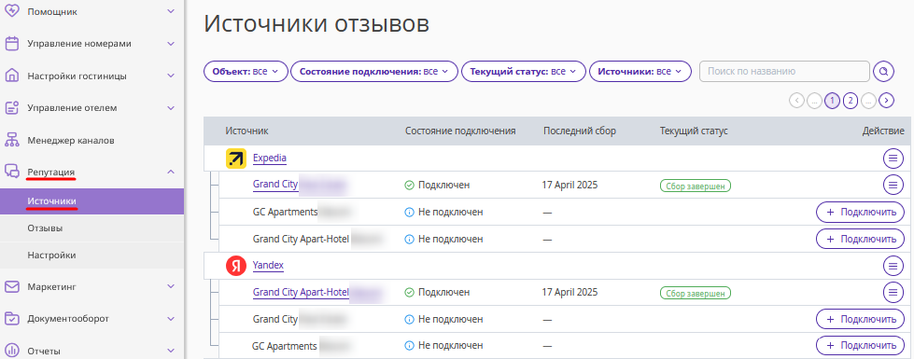Screen dimensions: 914x359
Task: Open the Expedia source link
Action: [x=269, y=159]
